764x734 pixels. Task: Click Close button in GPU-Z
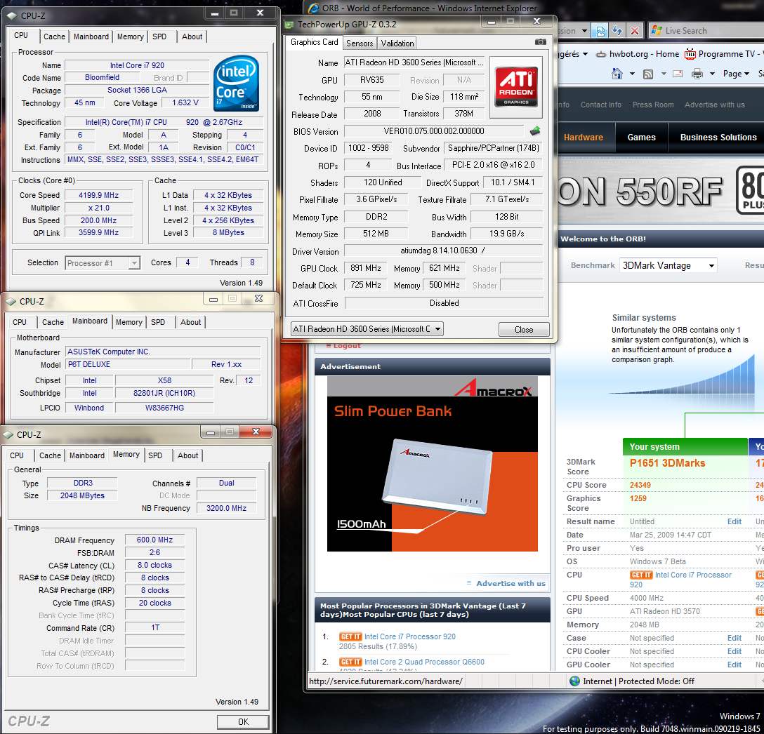click(x=524, y=330)
